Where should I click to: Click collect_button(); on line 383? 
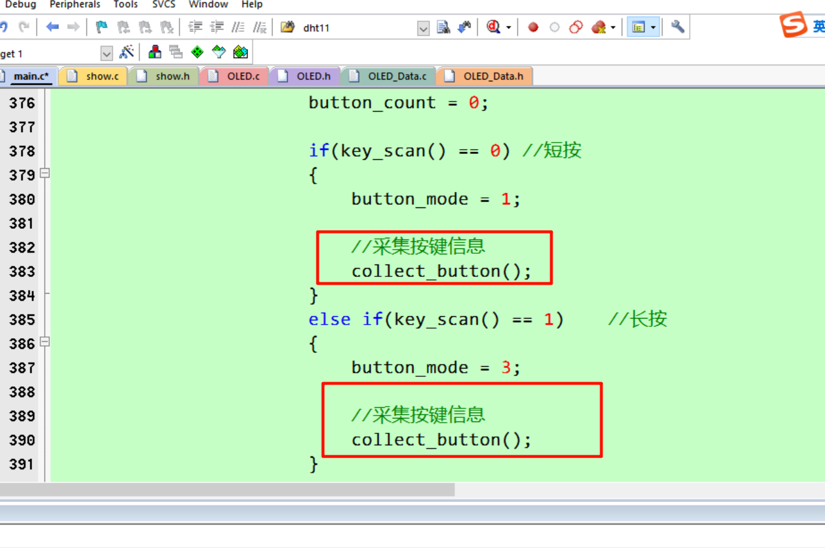tap(441, 272)
